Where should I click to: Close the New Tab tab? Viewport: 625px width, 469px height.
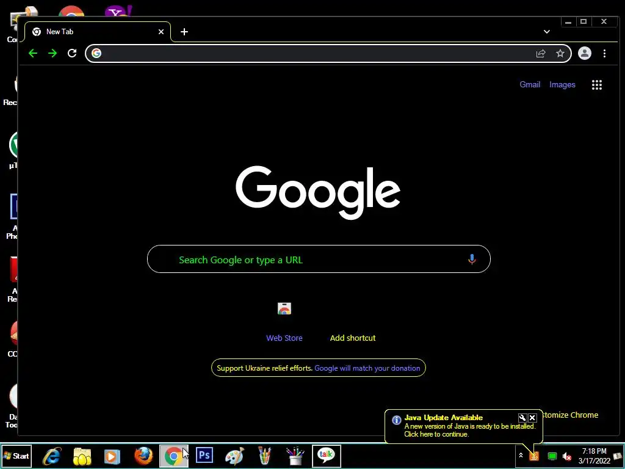point(161,32)
